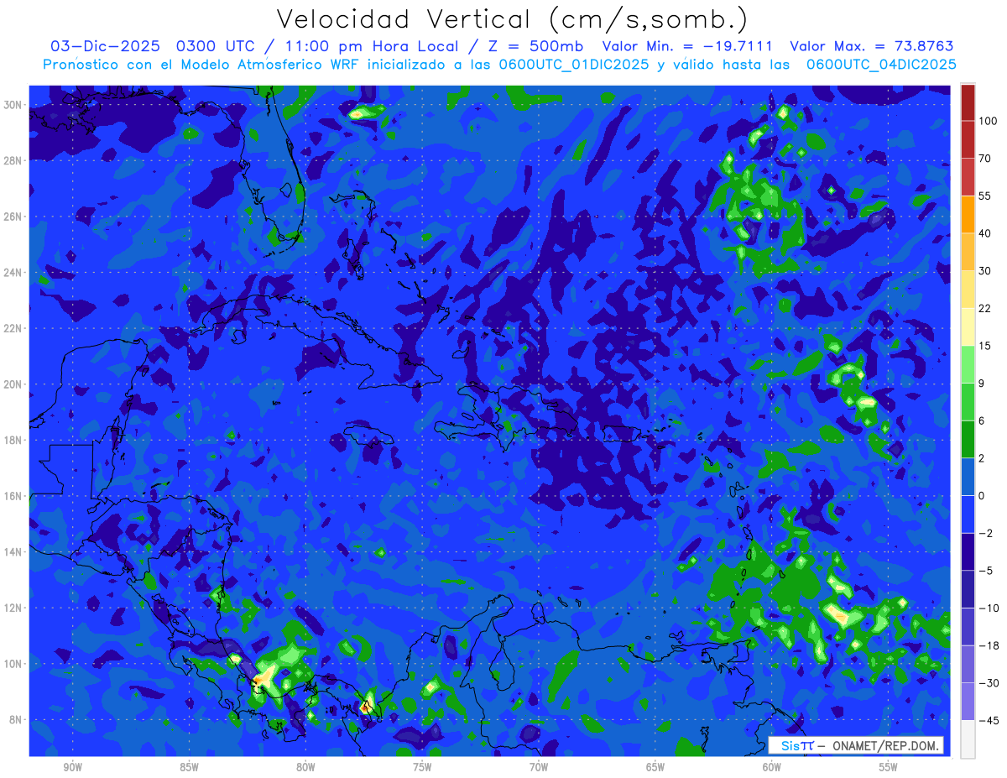Click the color bar label "70"
The image size is (1007, 778).
click(x=985, y=158)
